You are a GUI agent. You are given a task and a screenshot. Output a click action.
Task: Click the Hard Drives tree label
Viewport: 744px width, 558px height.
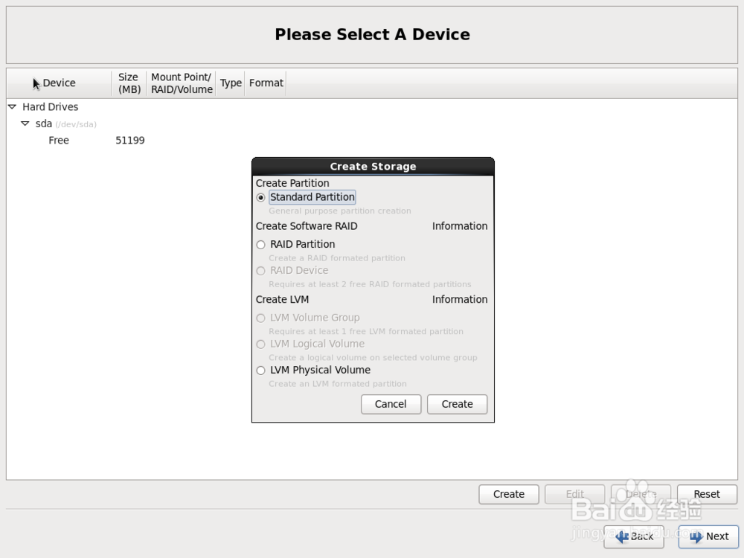coord(51,106)
